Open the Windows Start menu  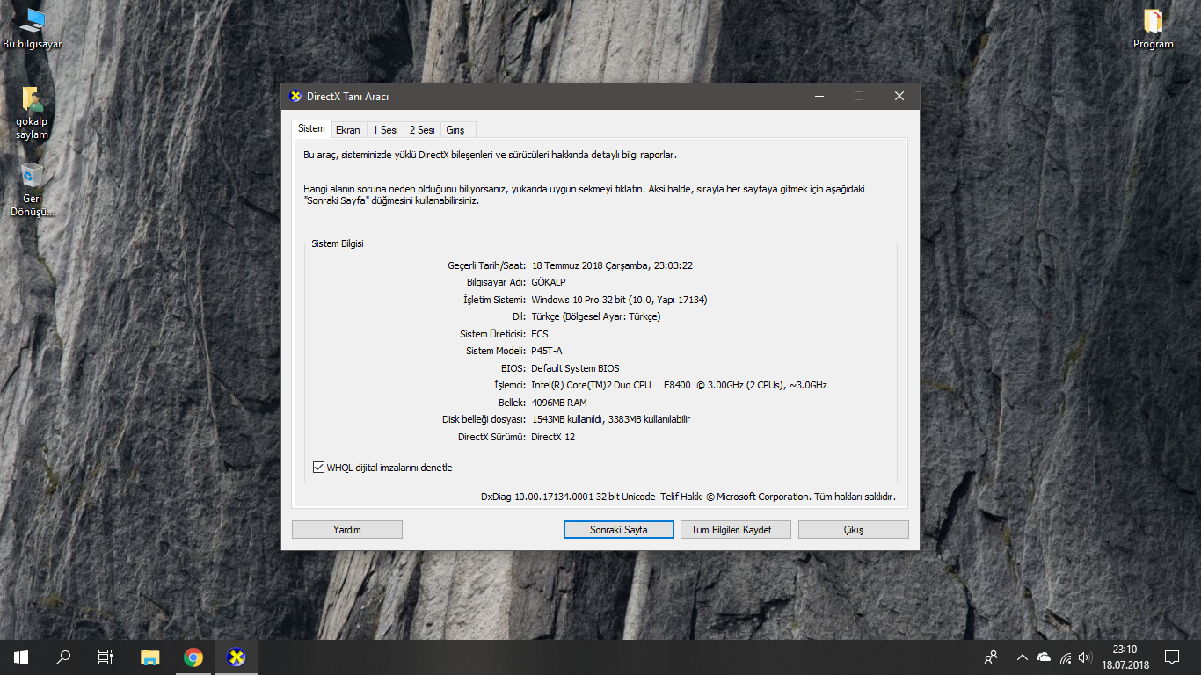tap(21, 657)
